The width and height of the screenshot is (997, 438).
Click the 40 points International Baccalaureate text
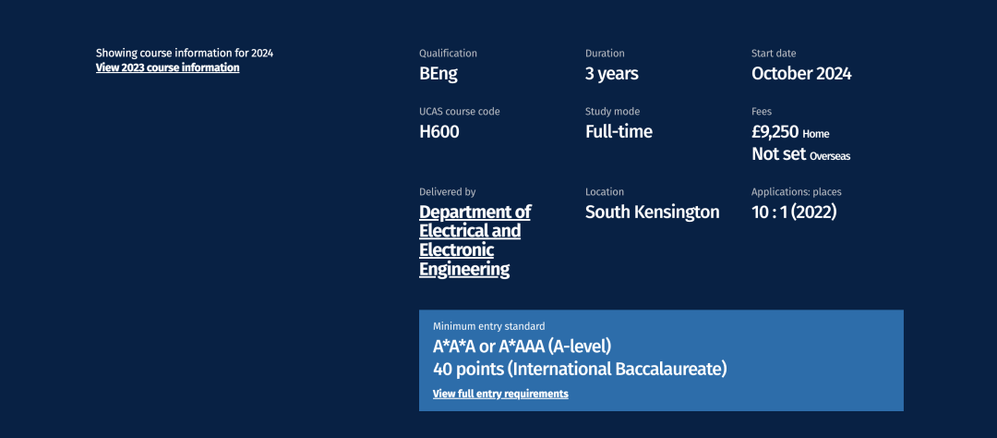pyautogui.click(x=580, y=370)
